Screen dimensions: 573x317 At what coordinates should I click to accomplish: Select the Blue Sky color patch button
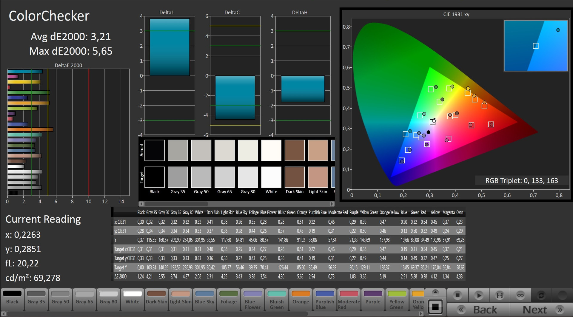(x=205, y=299)
